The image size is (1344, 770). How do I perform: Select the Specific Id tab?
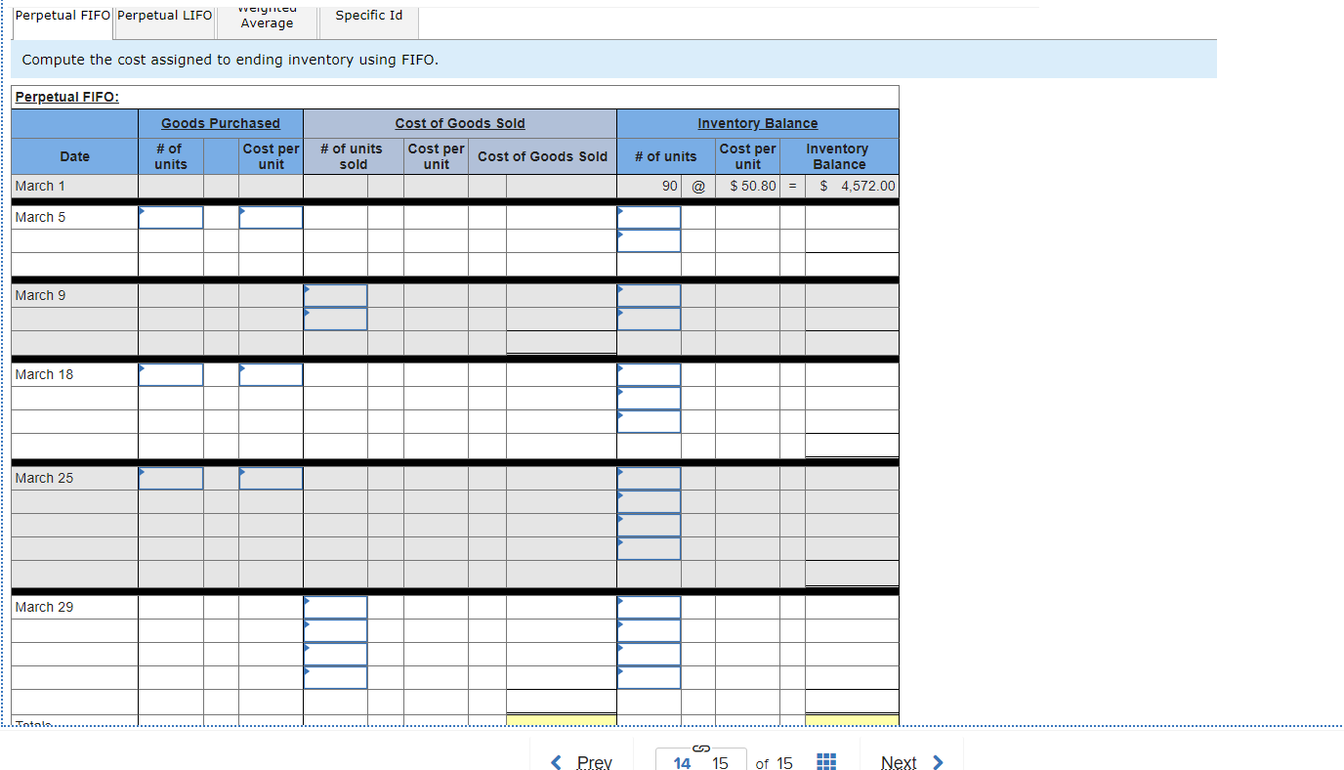click(368, 16)
